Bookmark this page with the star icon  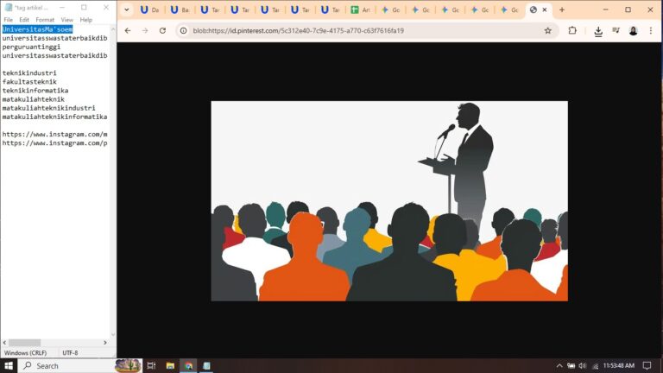pyautogui.click(x=547, y=30)
